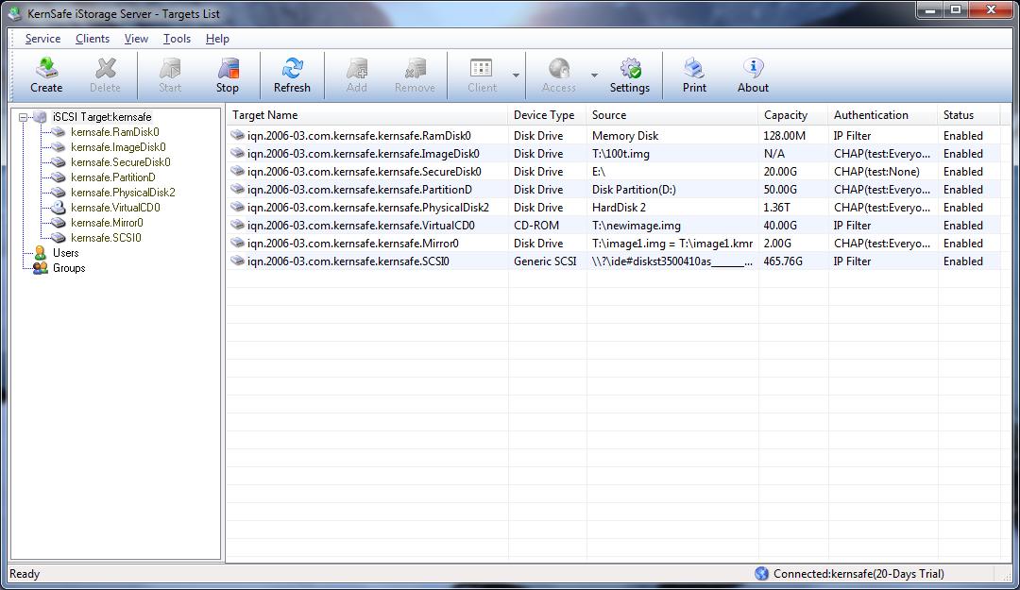Sort by Status column header

click(x=969, y=115)
